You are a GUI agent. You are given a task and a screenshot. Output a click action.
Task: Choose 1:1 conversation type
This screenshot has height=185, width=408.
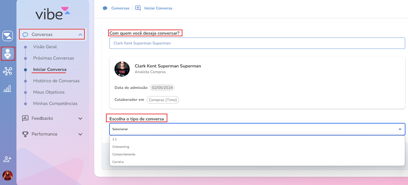coord(257,139)
